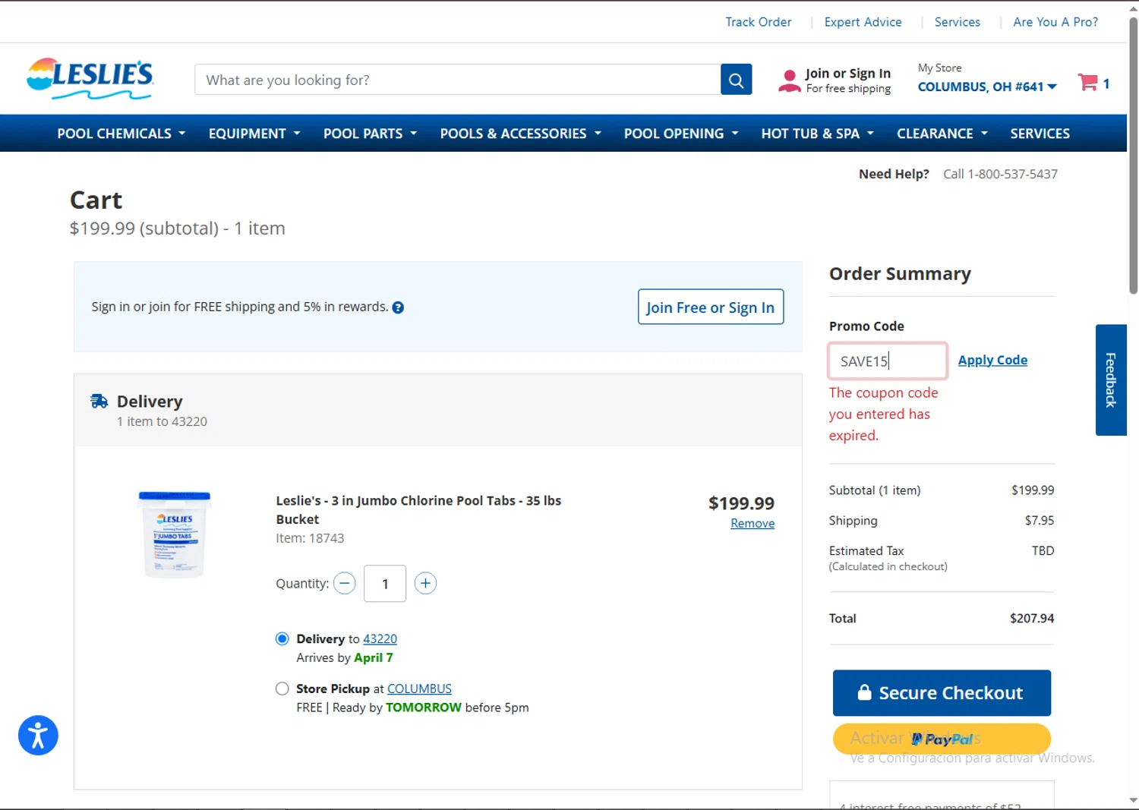Pay with the PayPal button

click(942, 739)
